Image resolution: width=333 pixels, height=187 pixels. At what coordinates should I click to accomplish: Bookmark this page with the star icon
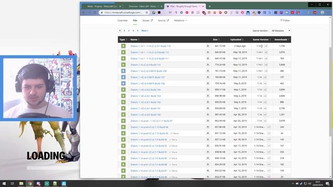[147, 12]
